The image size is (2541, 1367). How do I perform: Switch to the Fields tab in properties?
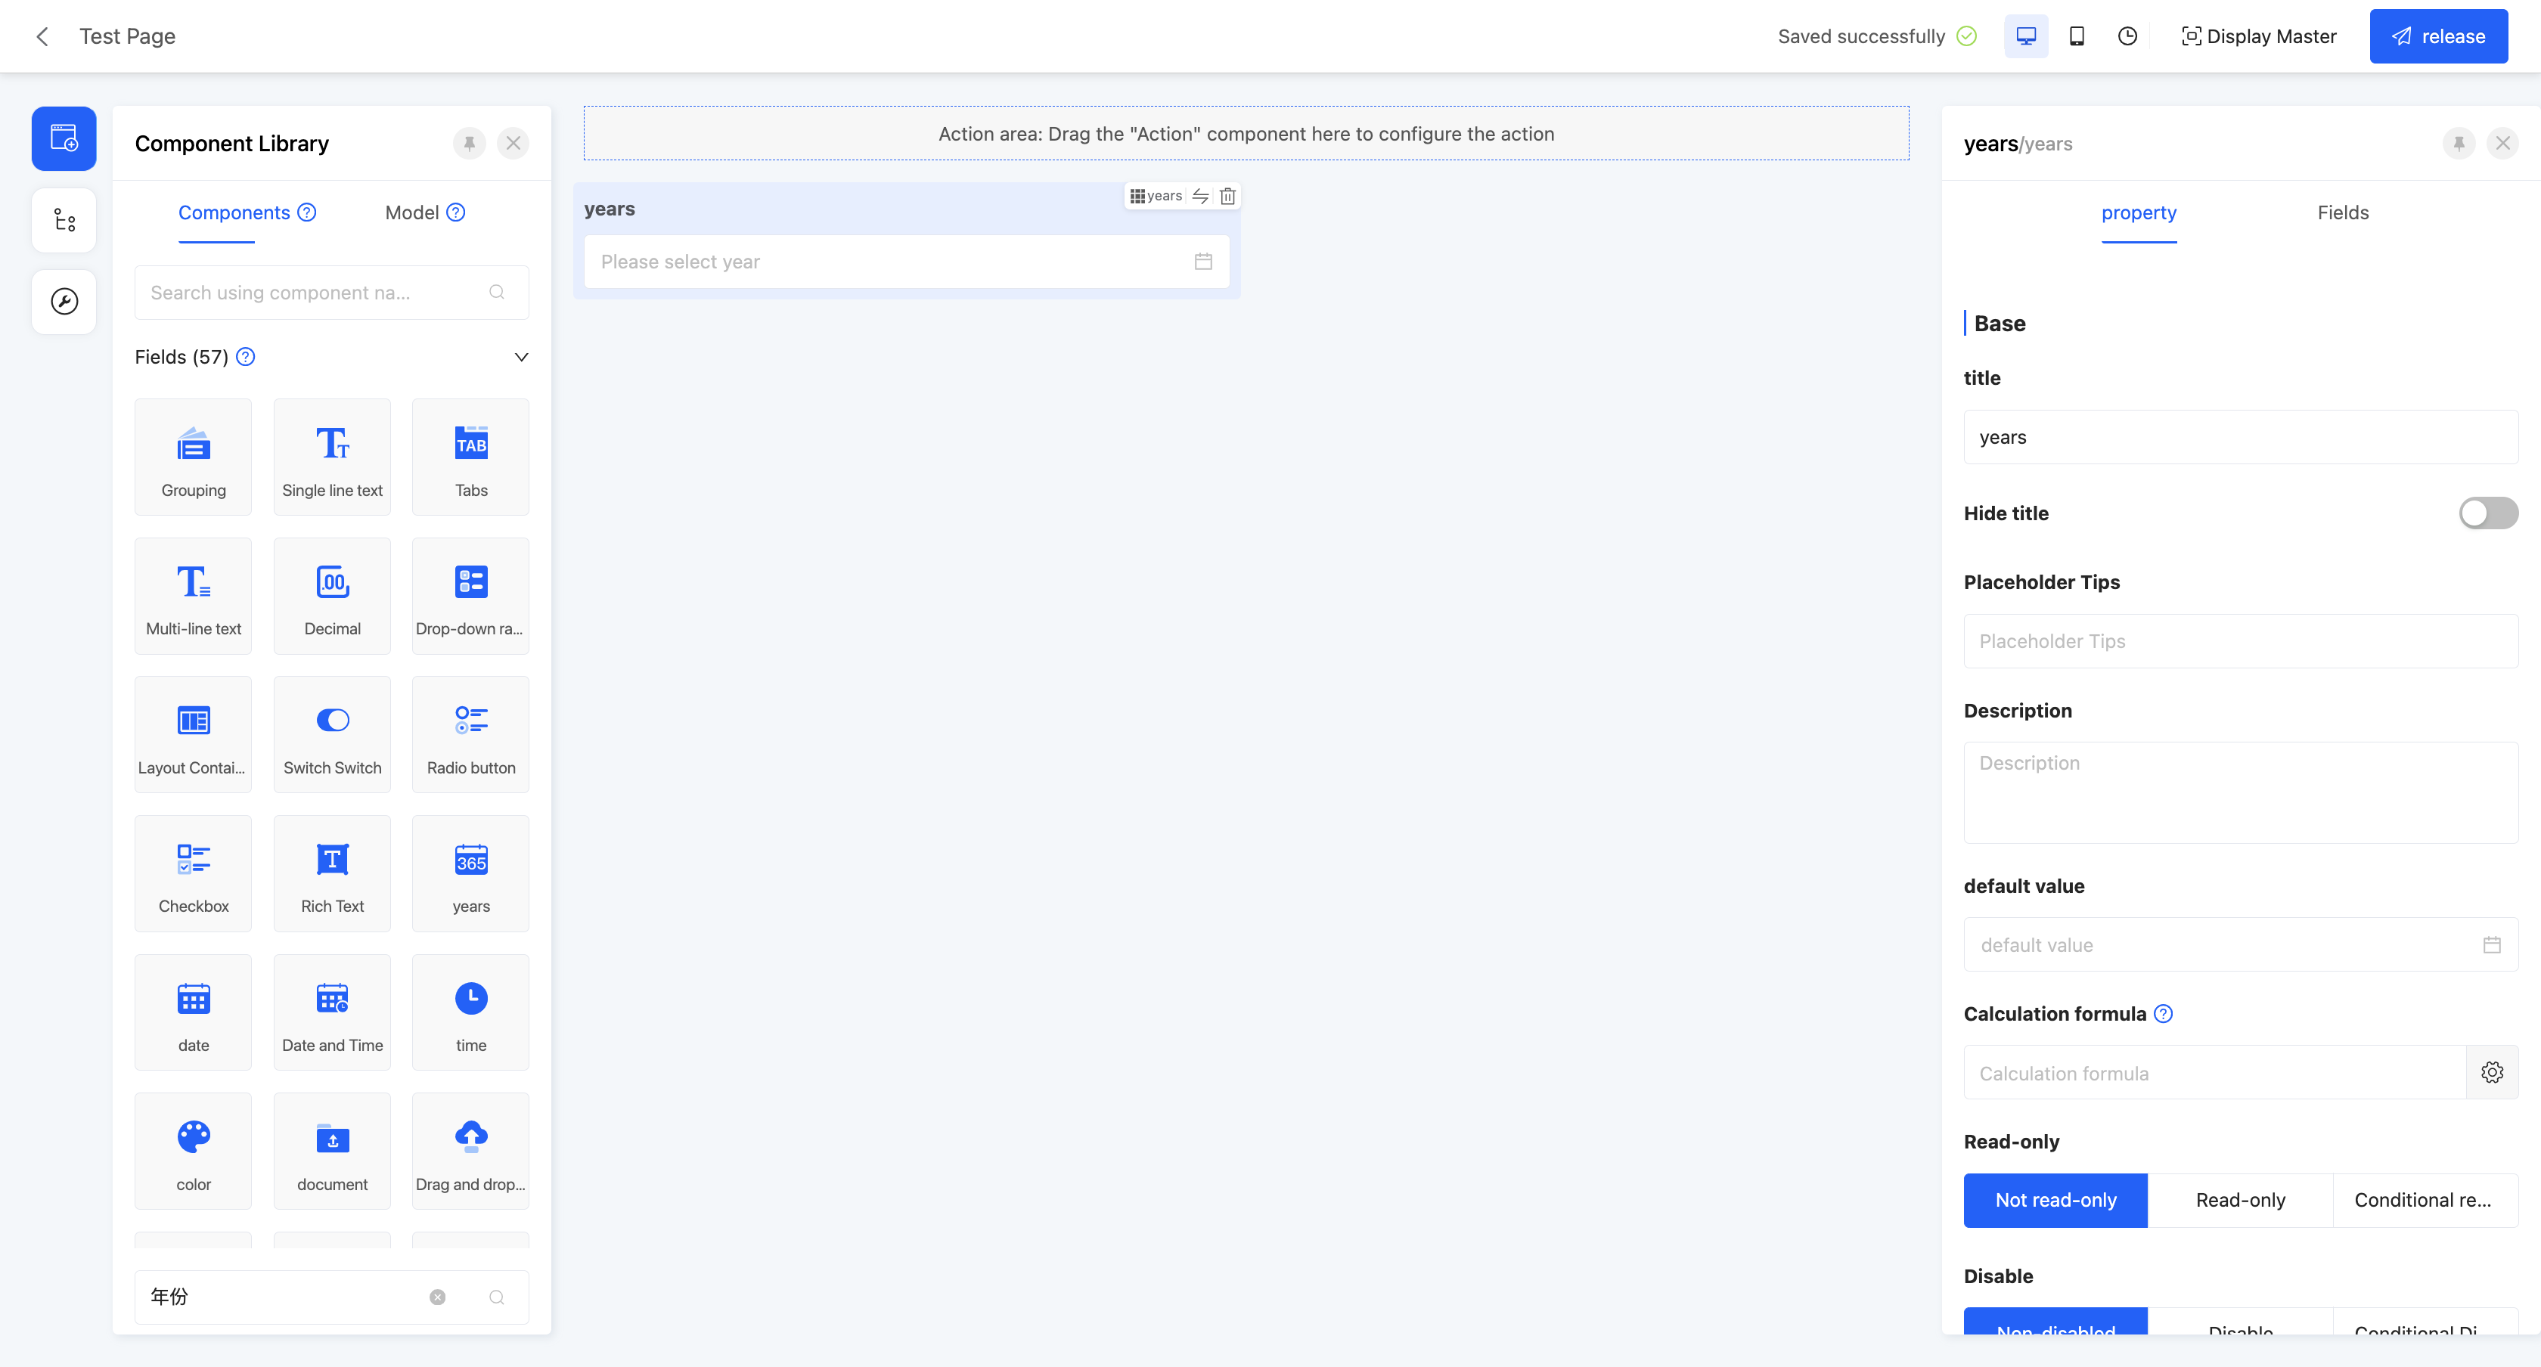2342,213
